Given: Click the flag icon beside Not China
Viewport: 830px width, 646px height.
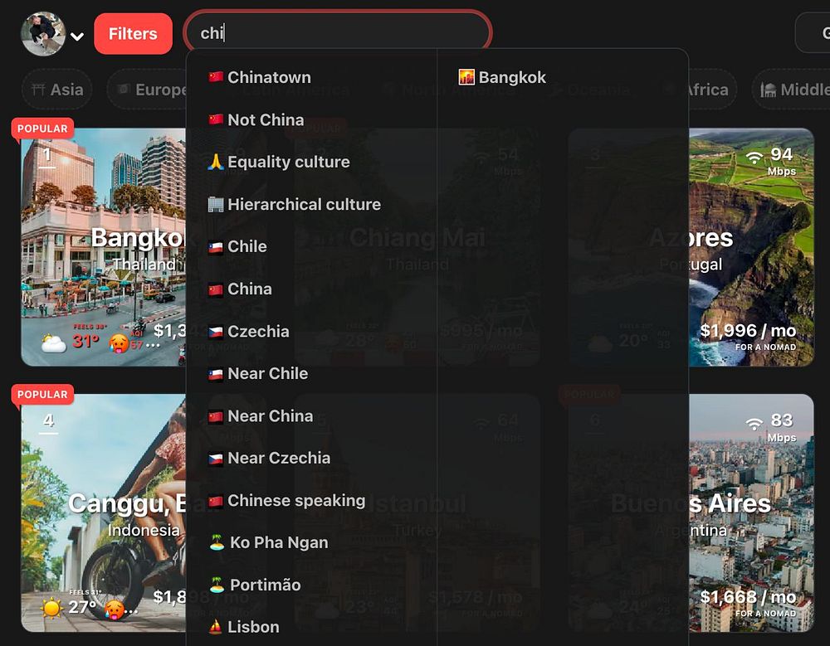Looking at the screenshot, I should (x=216, y=119).
